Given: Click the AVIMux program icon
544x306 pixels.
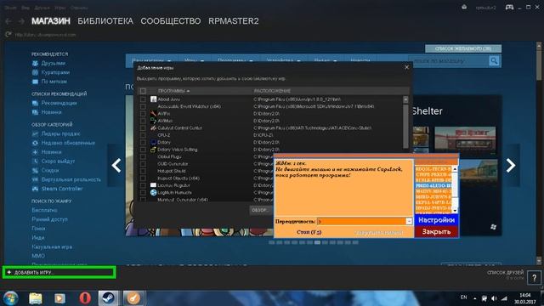Looking at the screenshot, I should pyautogui.click(x=153, y=121).
